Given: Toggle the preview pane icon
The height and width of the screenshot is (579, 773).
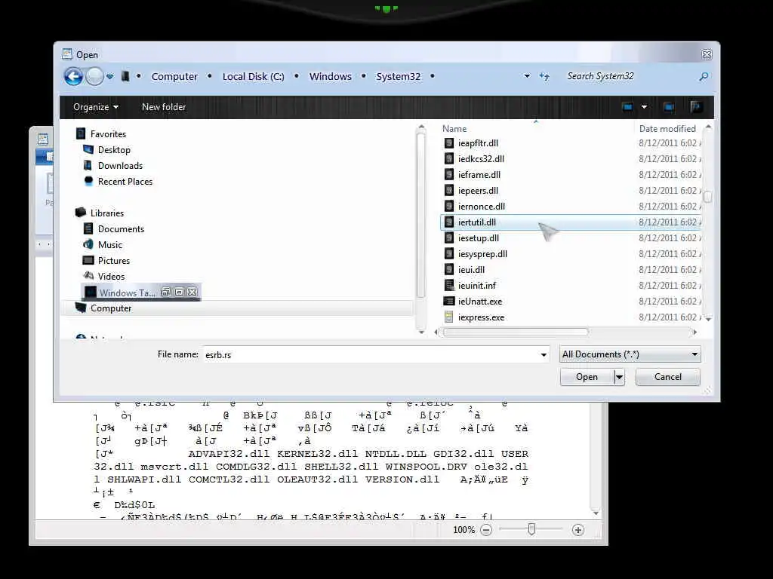Looking at the screenshot, I should (669, 107).
